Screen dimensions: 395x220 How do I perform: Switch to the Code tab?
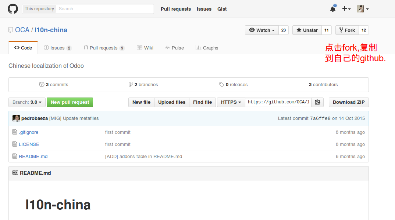pyautogui.click(x=23, y=48)
